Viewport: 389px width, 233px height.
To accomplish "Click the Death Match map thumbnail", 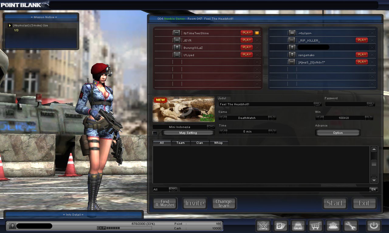I will (184, 110).
